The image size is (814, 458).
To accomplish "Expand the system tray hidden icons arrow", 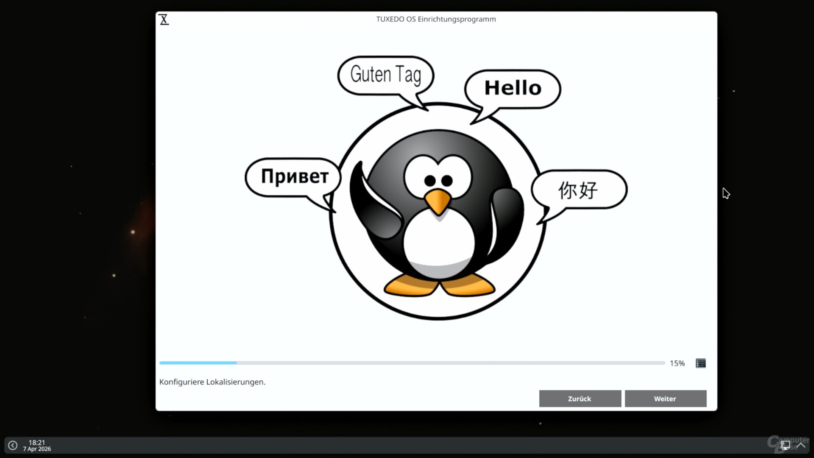I will click(801, 445).
